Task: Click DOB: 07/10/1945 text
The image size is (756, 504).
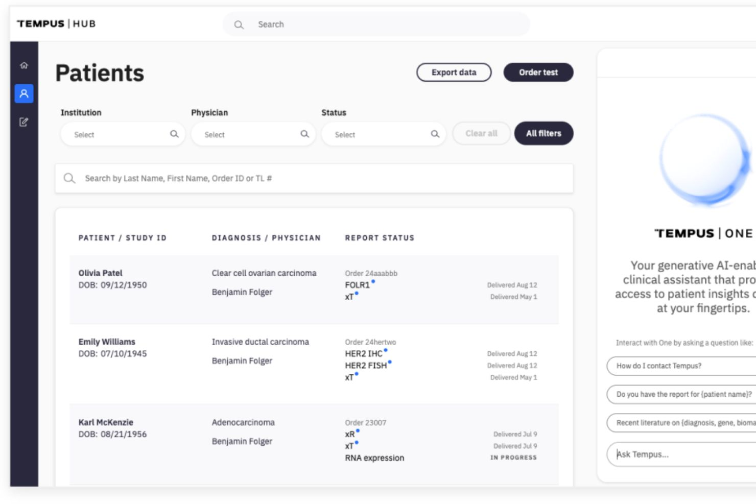Action: point(112,353)
